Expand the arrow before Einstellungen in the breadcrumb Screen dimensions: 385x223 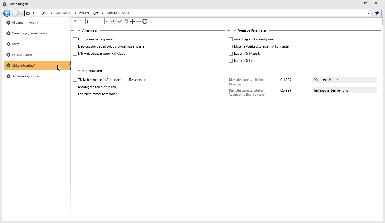pyautogui.click(x=76, y=13)
